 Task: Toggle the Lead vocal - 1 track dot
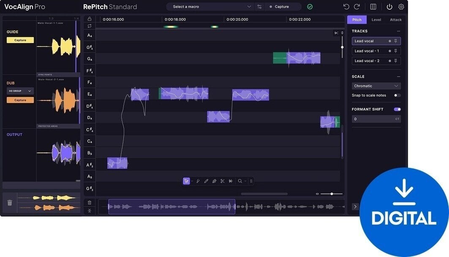click(390, 51)
